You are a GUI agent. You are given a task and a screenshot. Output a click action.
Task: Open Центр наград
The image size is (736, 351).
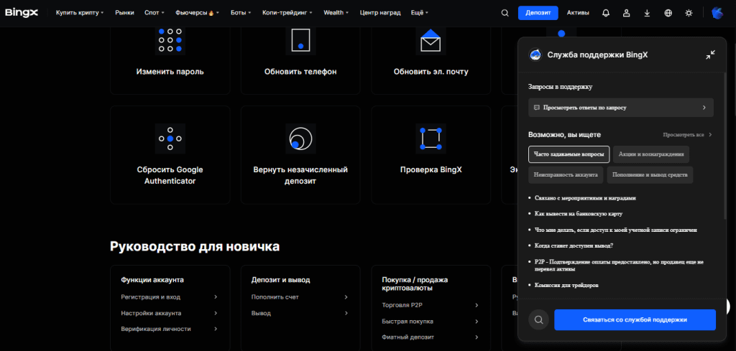point(380,13)
